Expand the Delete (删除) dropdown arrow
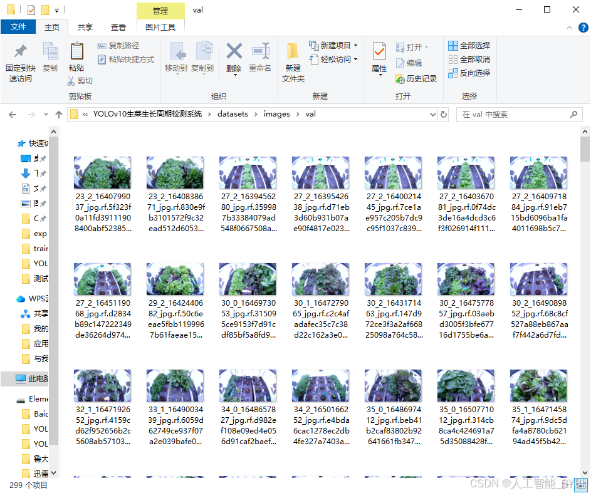The image size is (591, 493). [235, 75]
